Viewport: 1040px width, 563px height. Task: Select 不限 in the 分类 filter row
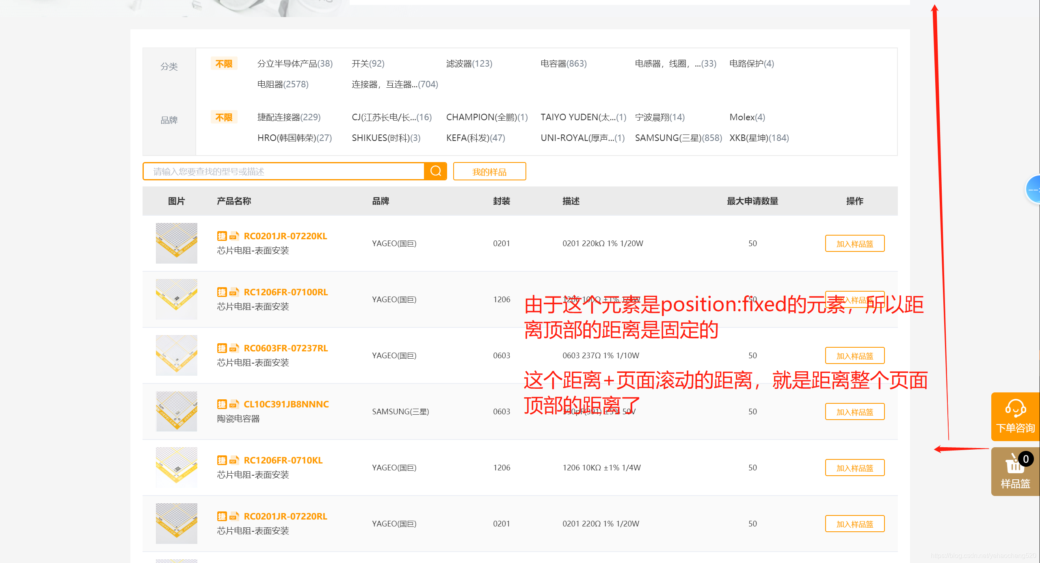tap(224, 64)
